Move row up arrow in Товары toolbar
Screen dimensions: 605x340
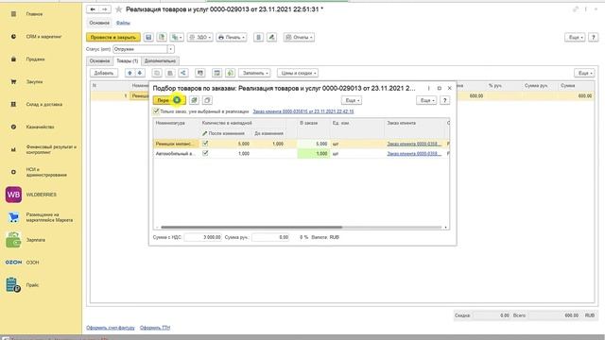coord(130,73)
